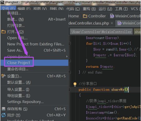
Task: Close the IndexController.class.php tab
Action: [112, 23]
